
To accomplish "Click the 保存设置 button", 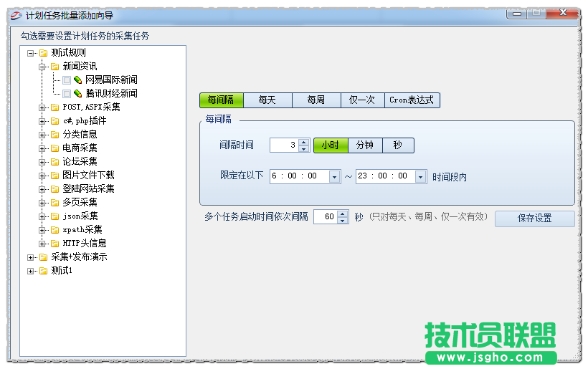I will [x=535, y=219].
